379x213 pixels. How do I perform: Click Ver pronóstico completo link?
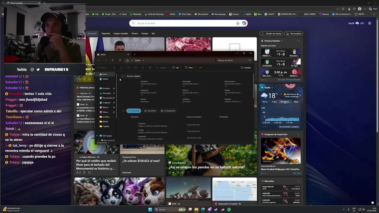point(289,127)
